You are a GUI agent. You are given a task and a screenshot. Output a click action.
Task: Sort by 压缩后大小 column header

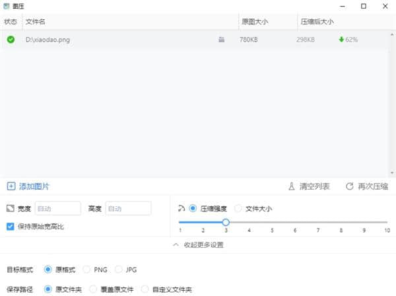[x=317, y=22]
